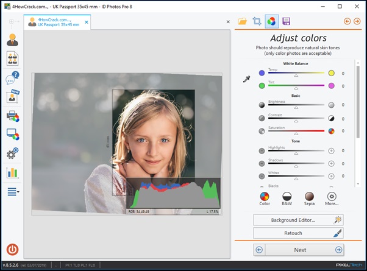Viewport: 367px width, 271px height.
Task: Click the full color Saturation icon
Action: 331,131
